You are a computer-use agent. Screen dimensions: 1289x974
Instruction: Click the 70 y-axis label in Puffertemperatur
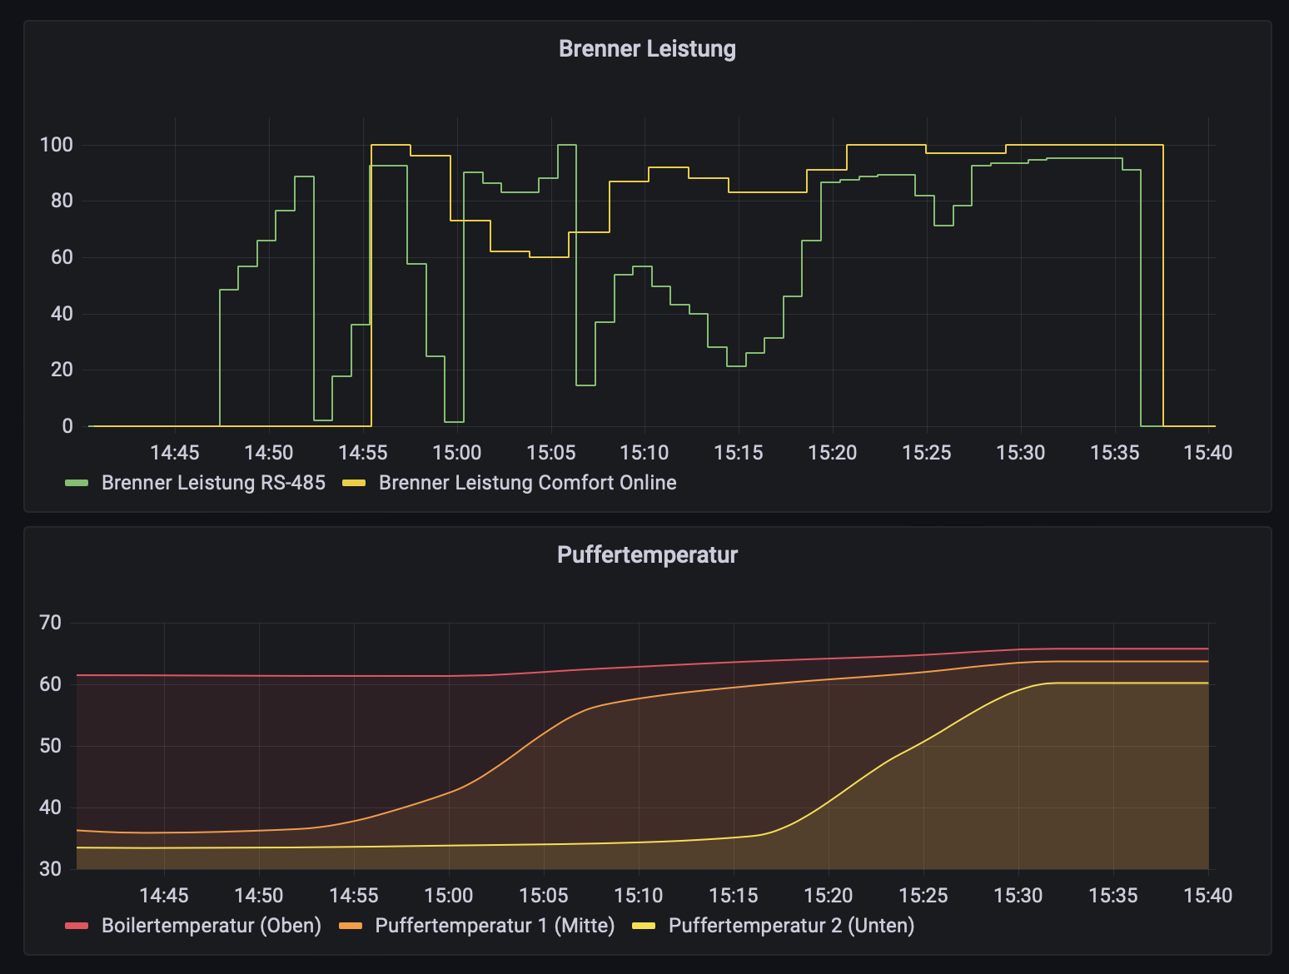tap(50, 623)
